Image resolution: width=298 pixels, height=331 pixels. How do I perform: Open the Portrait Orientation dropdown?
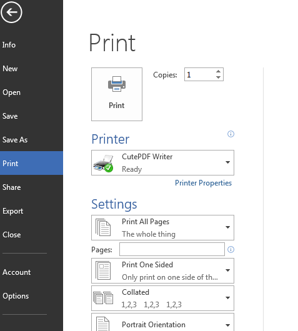pos(162,322)
